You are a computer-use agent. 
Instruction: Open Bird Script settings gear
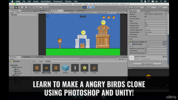tap(166, 44)
